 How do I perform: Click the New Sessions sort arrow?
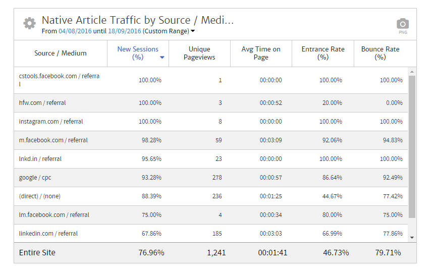pos(162,58)
